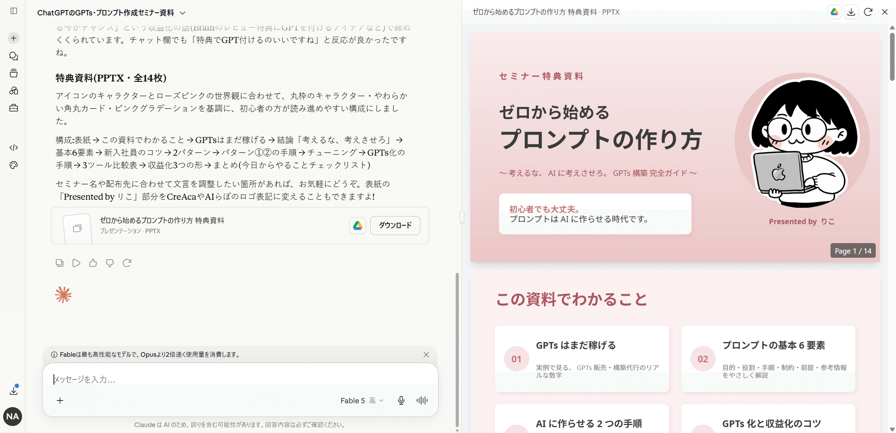Start voice mode with waveform icon
This screenshot has width=896, height=433.
click(422, 400)
